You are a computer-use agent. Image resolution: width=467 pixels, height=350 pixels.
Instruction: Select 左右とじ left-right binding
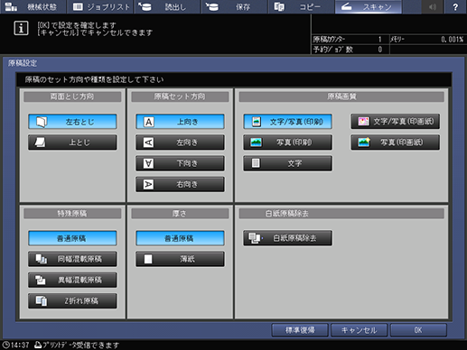[x=72, y=122]
